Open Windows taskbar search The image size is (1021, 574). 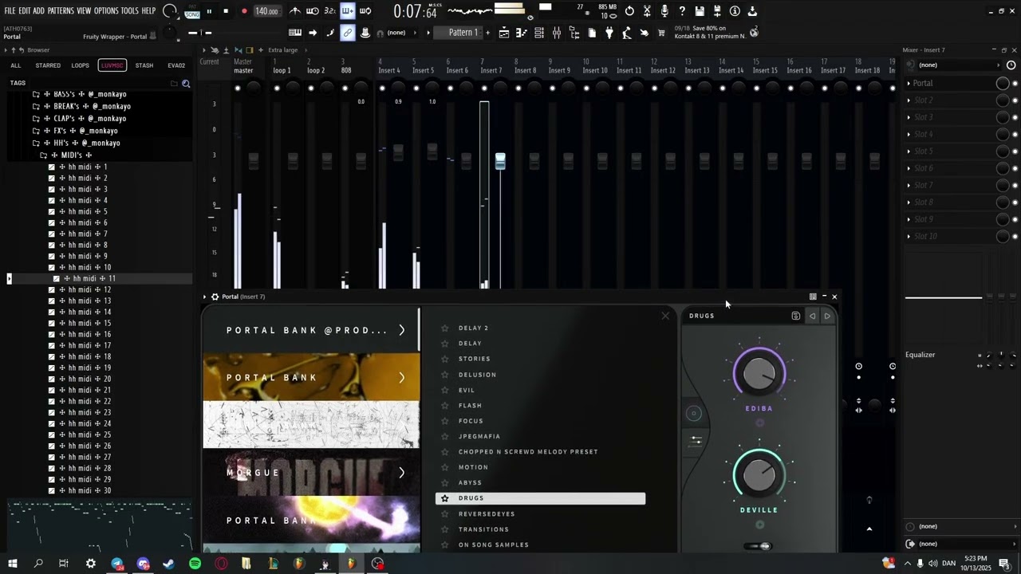[x=38, y=564]
